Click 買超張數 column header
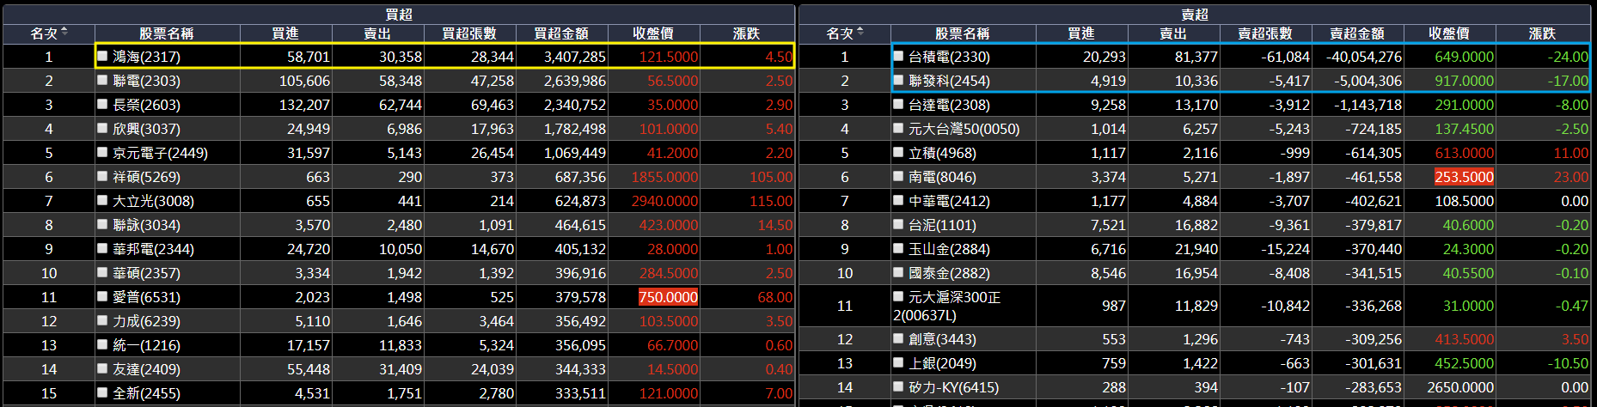The width and height of the screenshot is (1597, 407). 469,33
